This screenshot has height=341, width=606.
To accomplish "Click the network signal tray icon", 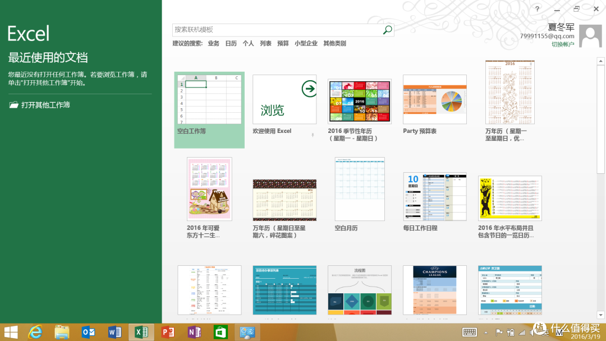I will click(522, 332).
